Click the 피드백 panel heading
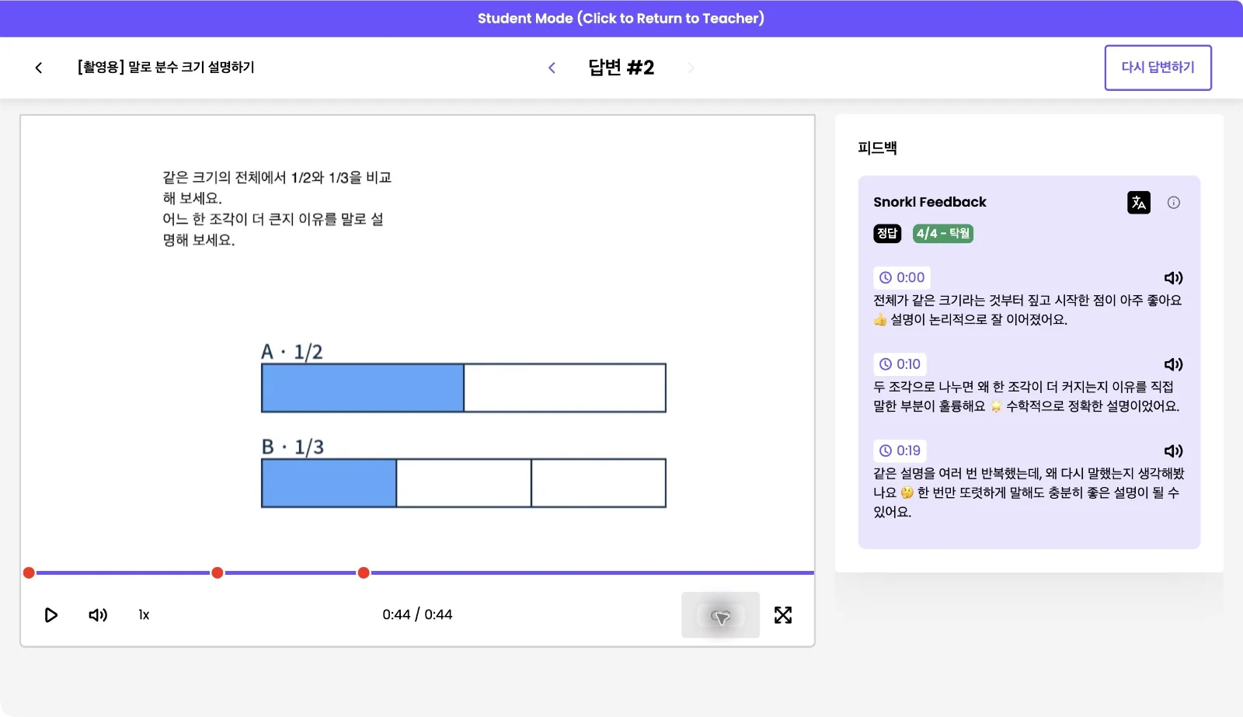The height and width of the screenshot is (717, 1243). [877, 148]
